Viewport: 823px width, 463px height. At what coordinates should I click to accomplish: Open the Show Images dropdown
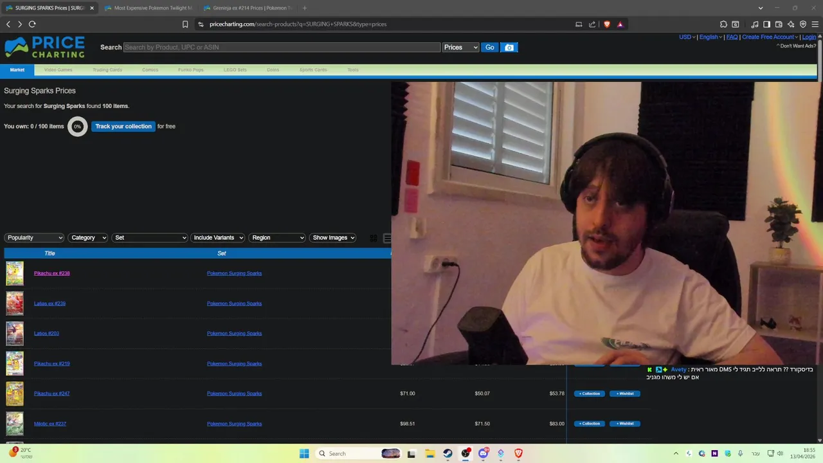click(x=332, y=238)
